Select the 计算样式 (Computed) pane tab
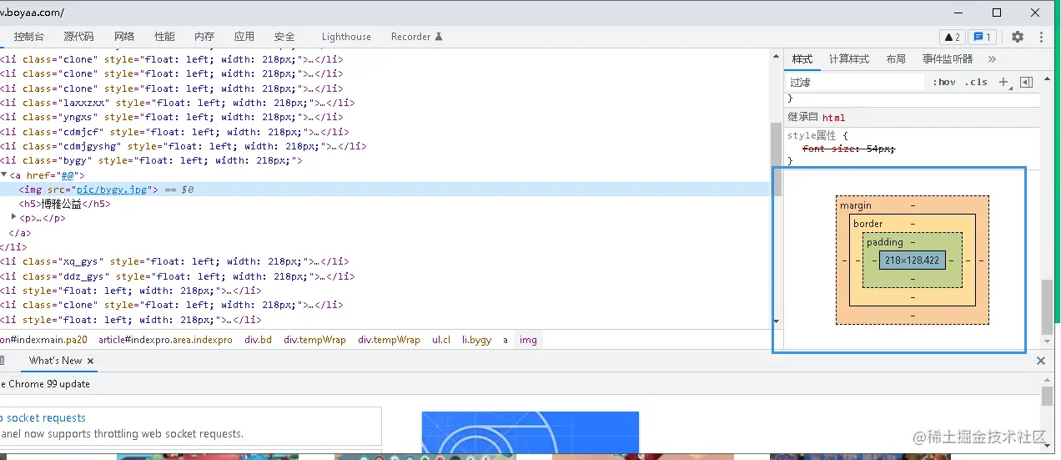The image size is (1061, 460). 849,59
